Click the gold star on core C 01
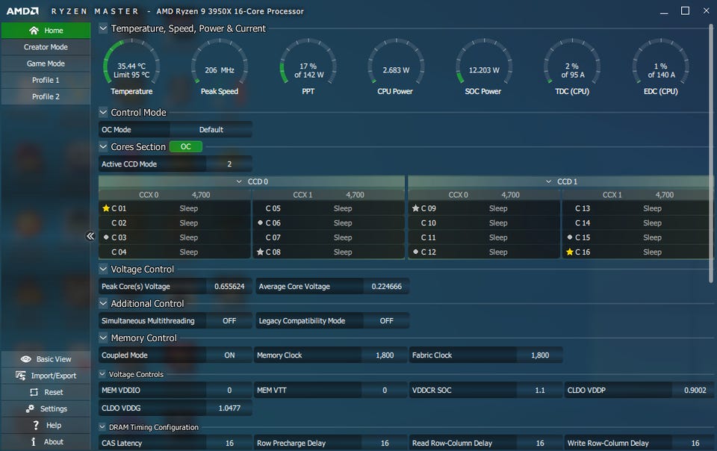 tap(105, 208)
